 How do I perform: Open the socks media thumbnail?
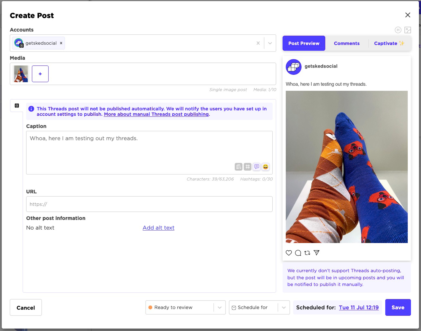(21, 74)
